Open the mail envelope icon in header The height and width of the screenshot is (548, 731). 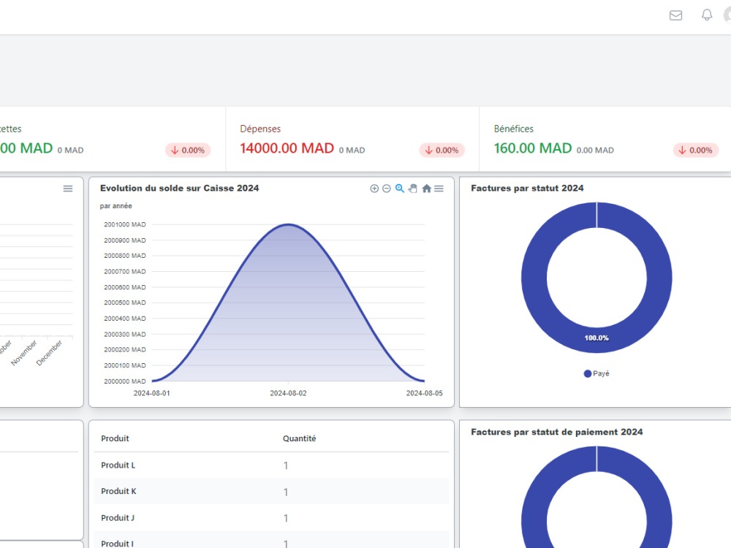pyautogui.click(x=675, y=15)
